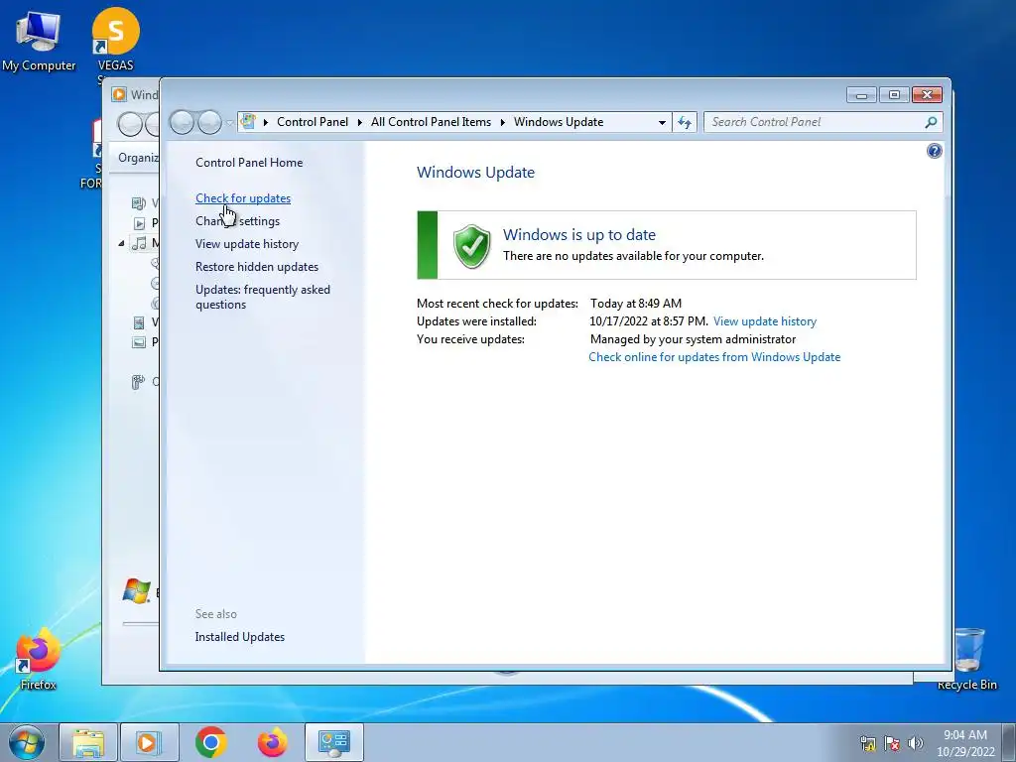Click 'Today at 8:49 AM' check time
Viewport: 1016px width, 762px height.
click(x=636, y=304)
